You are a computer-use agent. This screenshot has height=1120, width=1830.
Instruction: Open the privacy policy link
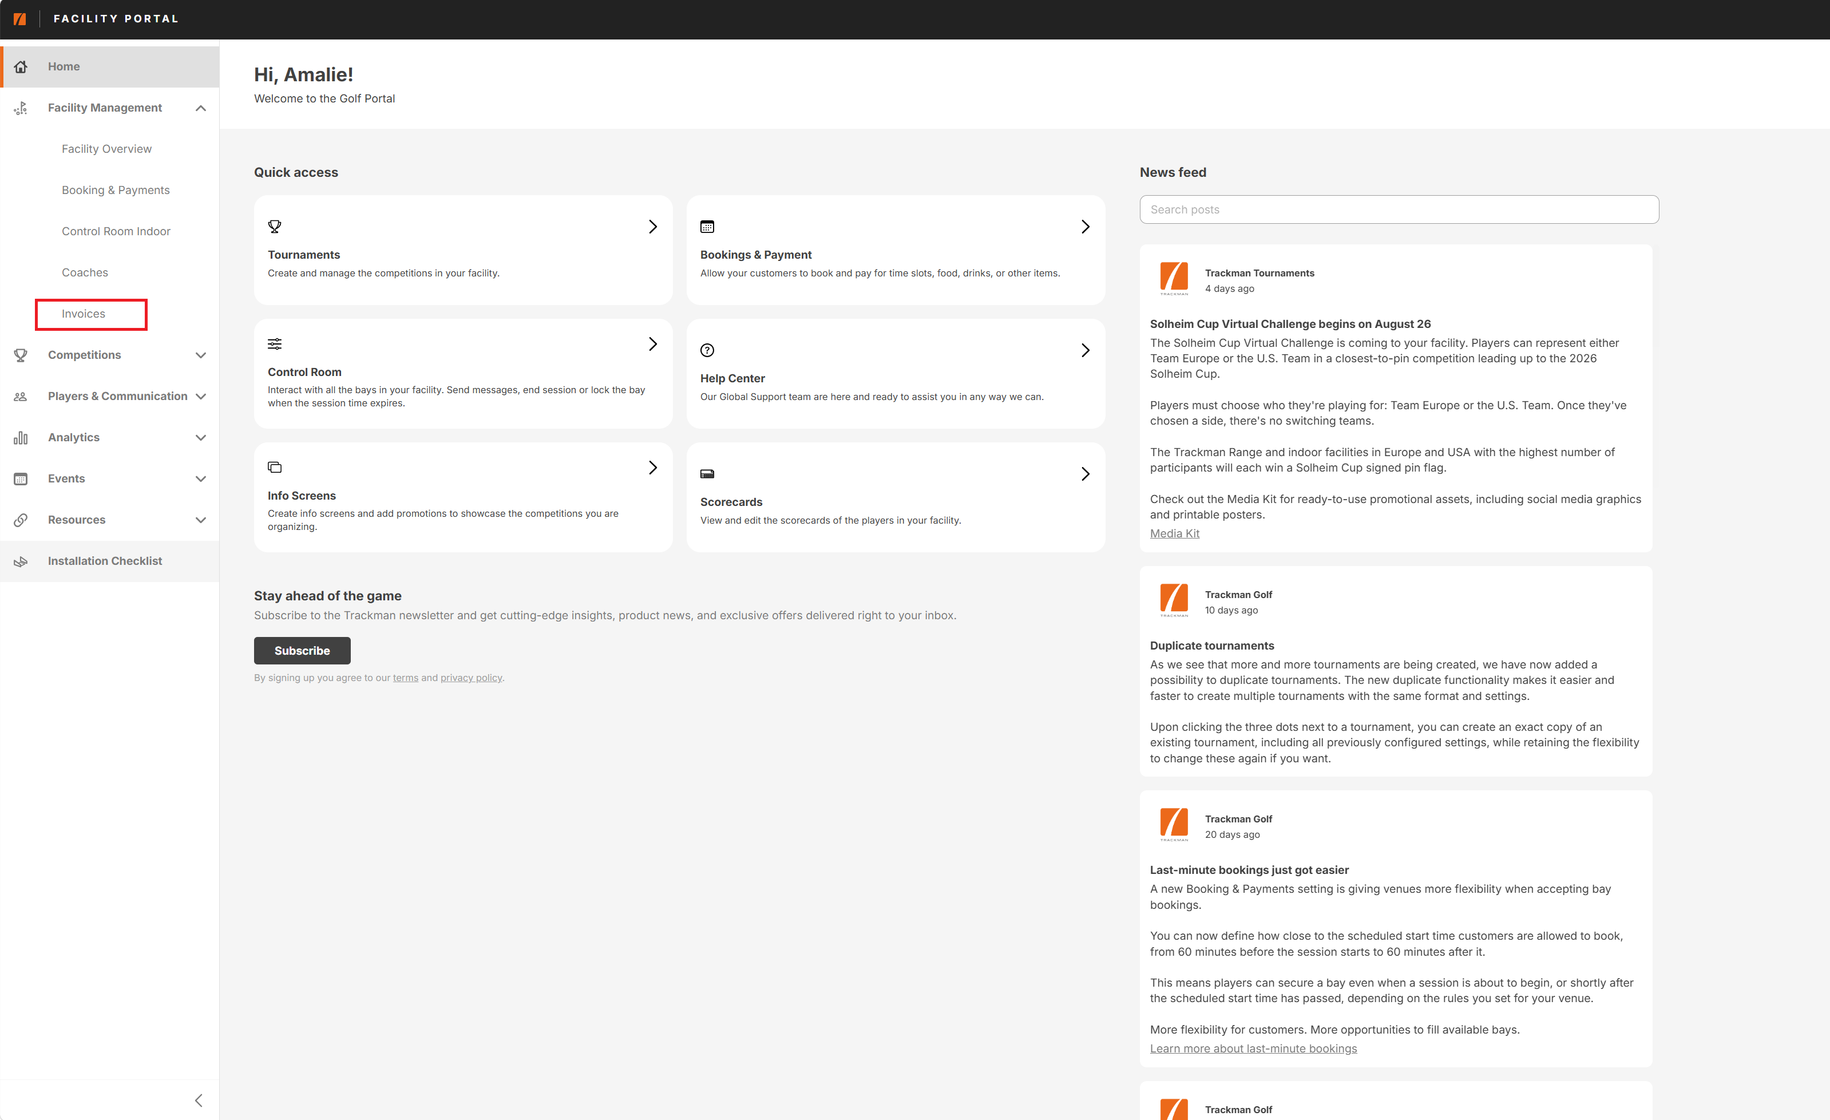[x=471, y=678]
